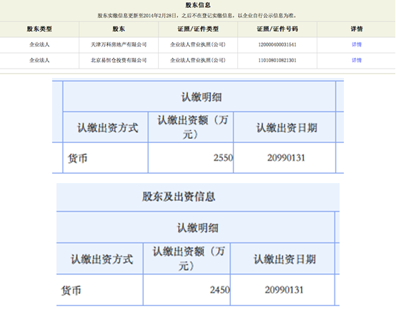Open 详情 link for 天津万科房地产有限公司
The width and height of the screenshot is (396, 309).
point(357,45)
